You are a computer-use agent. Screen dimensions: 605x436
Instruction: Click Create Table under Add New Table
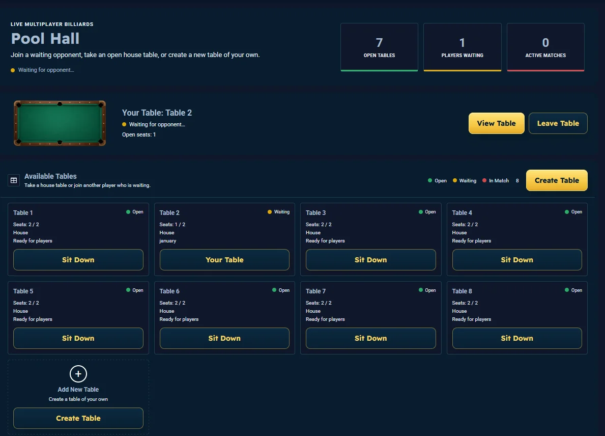click(x=78, y=418)
